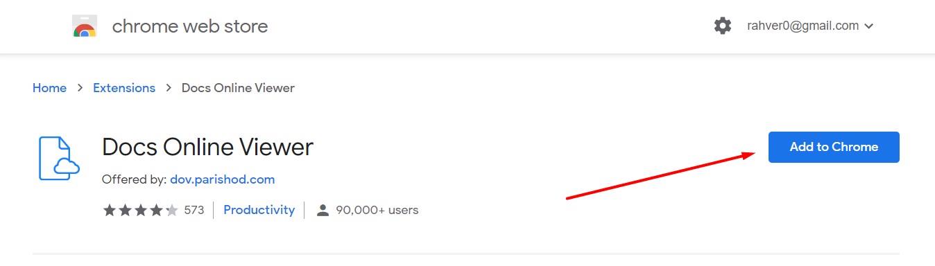The height and width of the screenshot is (266, 935).
Task: Click the Docs Online Viewer breadcrumb text
Action: (238, 88)
